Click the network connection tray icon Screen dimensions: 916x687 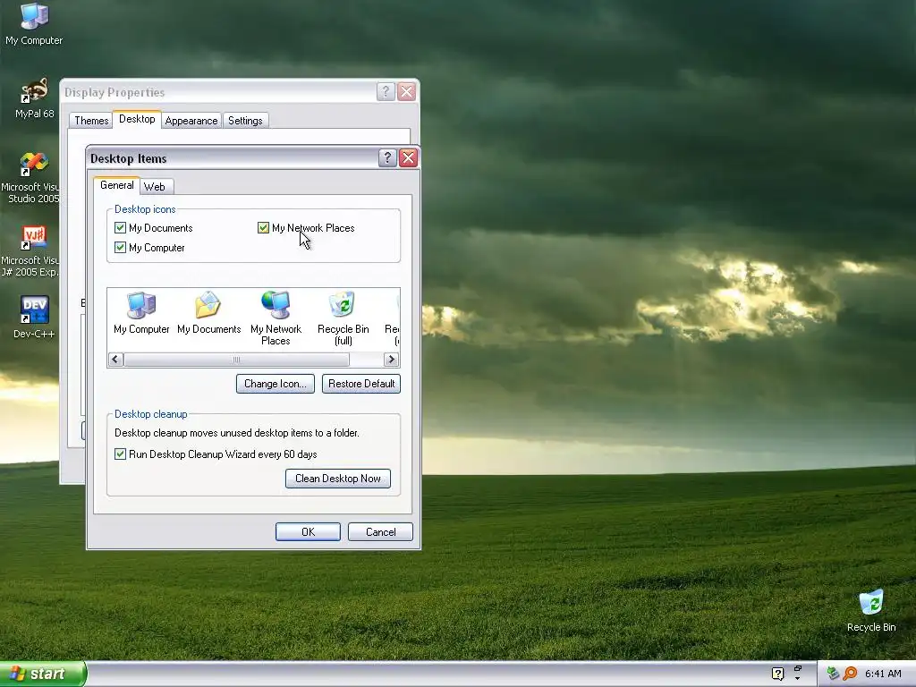(x=833, y=674)
